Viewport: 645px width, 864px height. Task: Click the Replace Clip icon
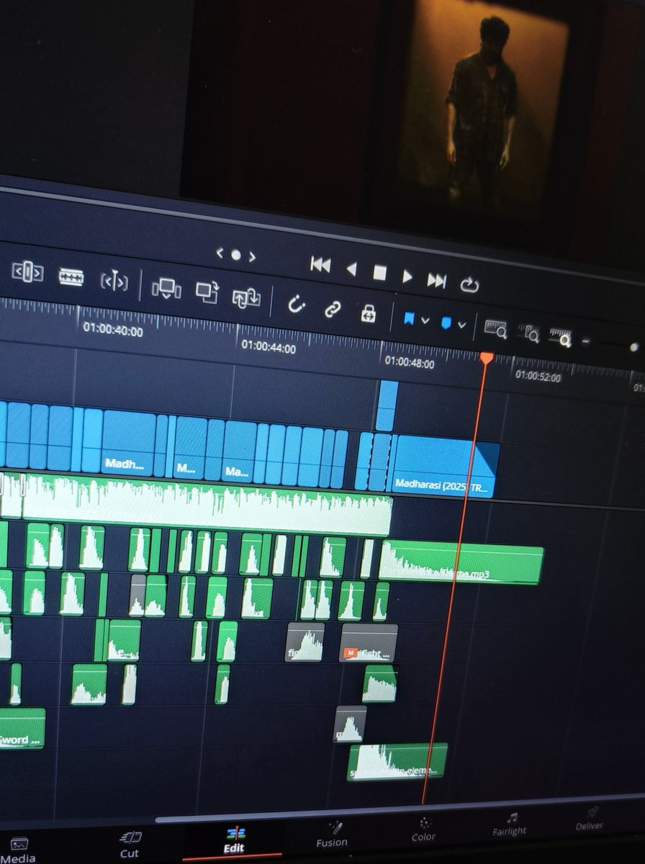(x=246, y=297)
